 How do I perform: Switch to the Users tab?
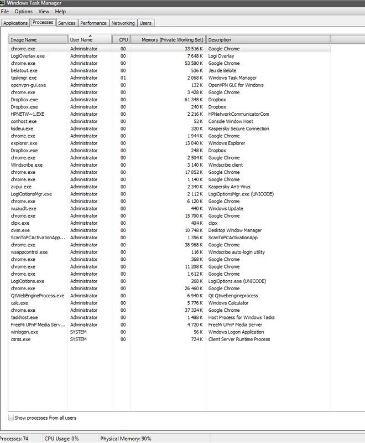pos(145,23)
